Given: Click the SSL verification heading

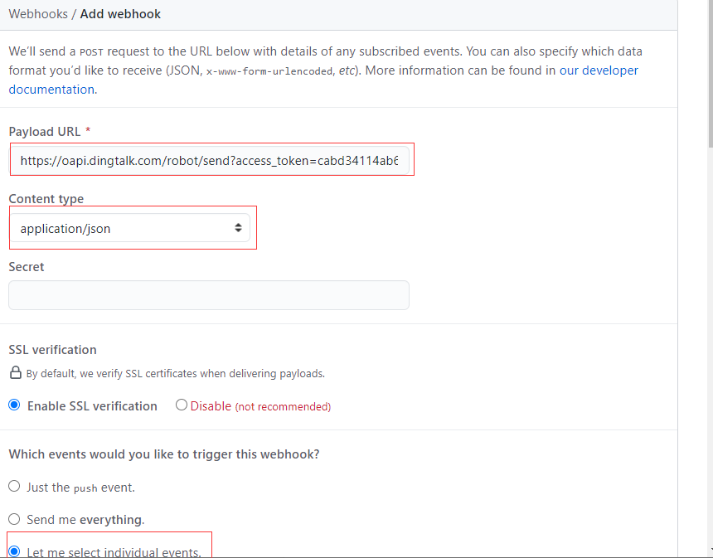Looking at the screenshot, I should 53,350.
